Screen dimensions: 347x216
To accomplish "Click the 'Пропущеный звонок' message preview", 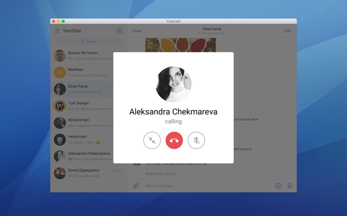I will point(84,176).
